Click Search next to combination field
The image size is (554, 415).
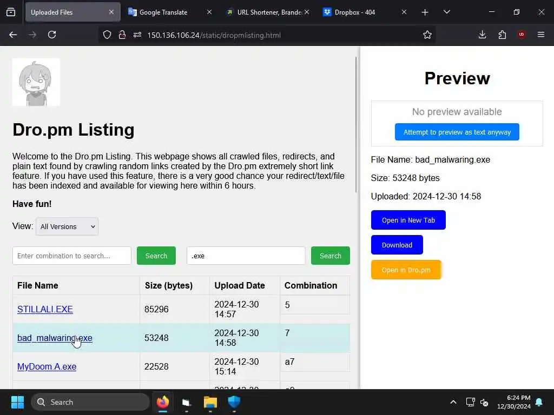click(156, 256)
